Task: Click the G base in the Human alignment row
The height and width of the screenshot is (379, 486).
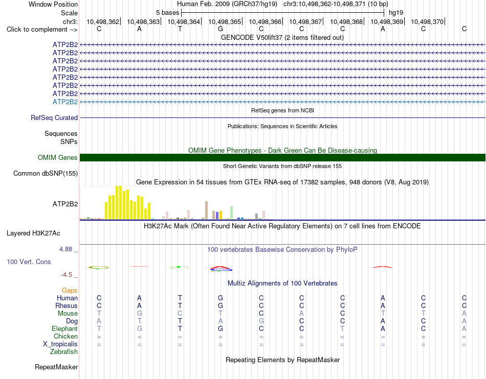Action: point(220,298)
